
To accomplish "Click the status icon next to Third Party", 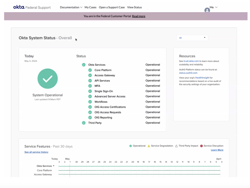I will [84, 122].
